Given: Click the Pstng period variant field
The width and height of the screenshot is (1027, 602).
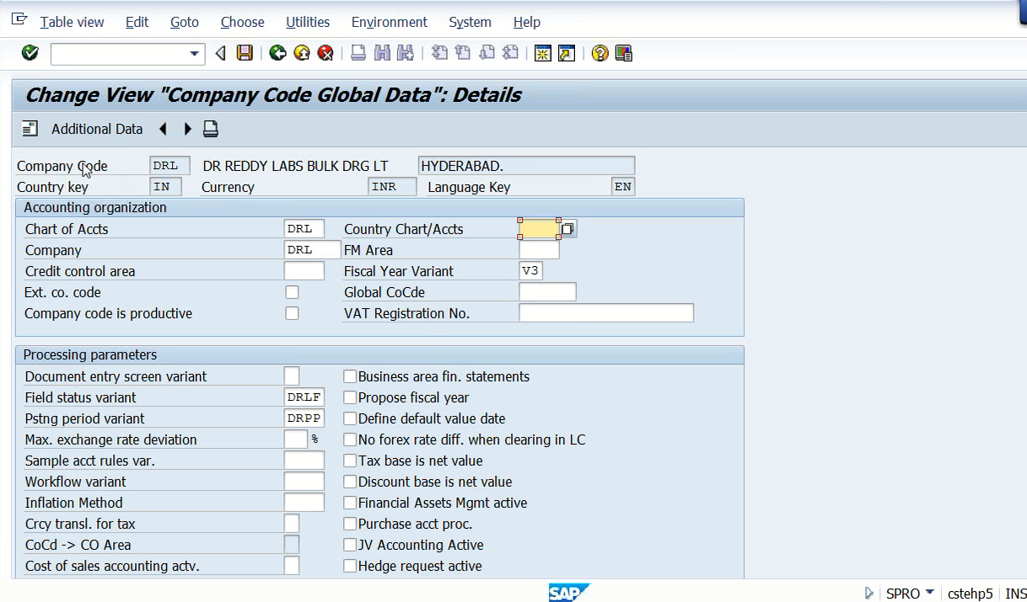Looking at the screenshot, I should click(x=304, y=418).
